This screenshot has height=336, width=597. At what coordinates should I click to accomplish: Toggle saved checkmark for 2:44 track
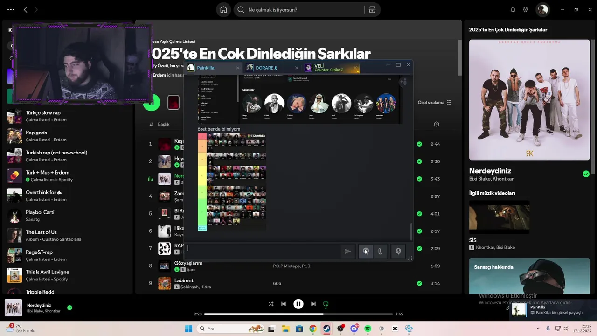coord(419,144)
